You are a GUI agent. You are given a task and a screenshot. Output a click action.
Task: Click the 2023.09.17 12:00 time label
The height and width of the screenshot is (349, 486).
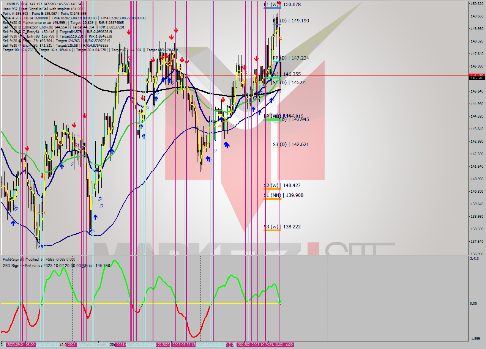point(141,344)
